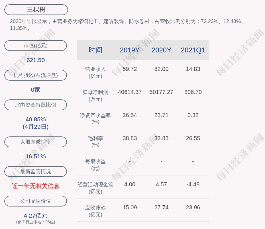This screenshot has width=265, height=229.
Task: Click the gross margin value 33.83
Action: 161,138
